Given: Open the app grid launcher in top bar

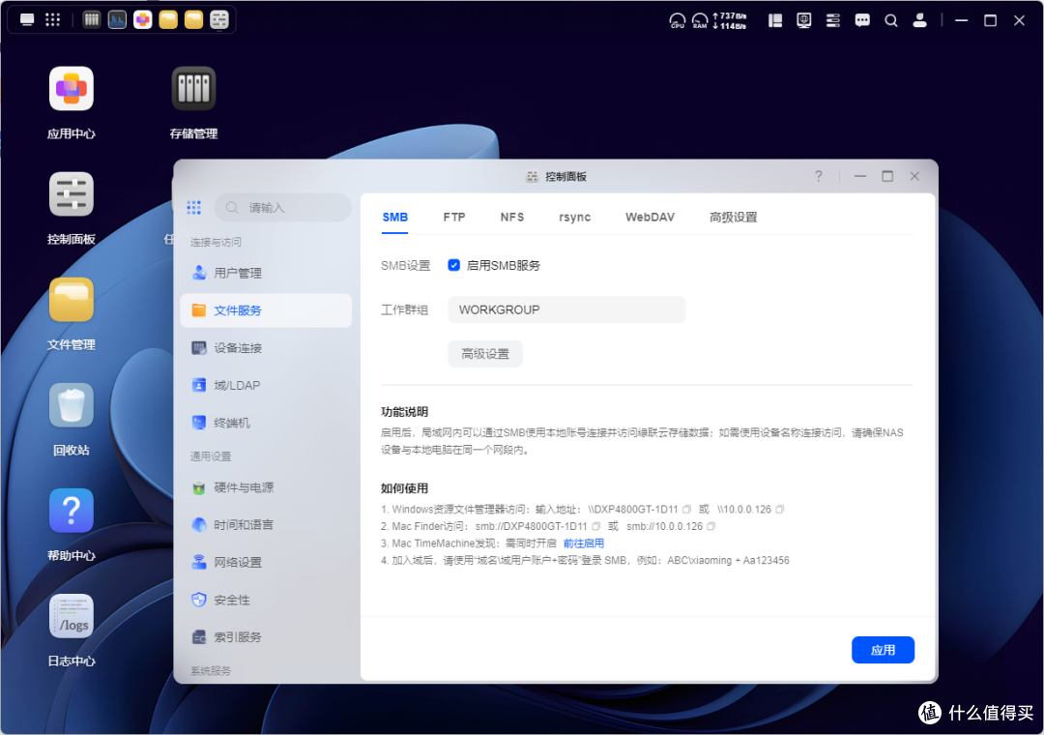Looking at the screenshot, I should (x=52, y=20).
